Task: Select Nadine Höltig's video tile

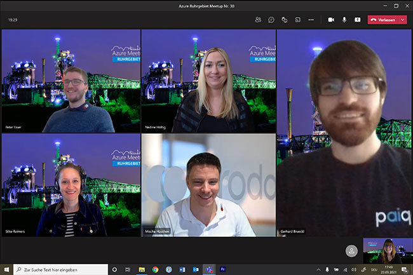Action: pos(208,81)
